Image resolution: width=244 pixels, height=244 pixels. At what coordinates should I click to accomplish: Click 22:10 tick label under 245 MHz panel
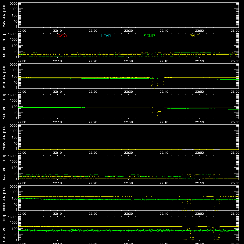pyautogui.click(x=57, y=31)
